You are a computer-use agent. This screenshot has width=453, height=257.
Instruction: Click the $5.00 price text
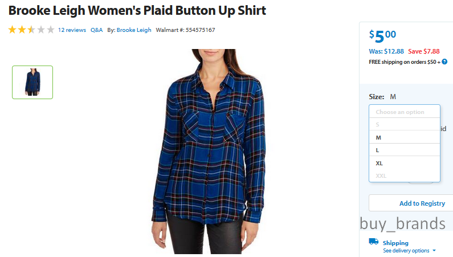point(382,36)
